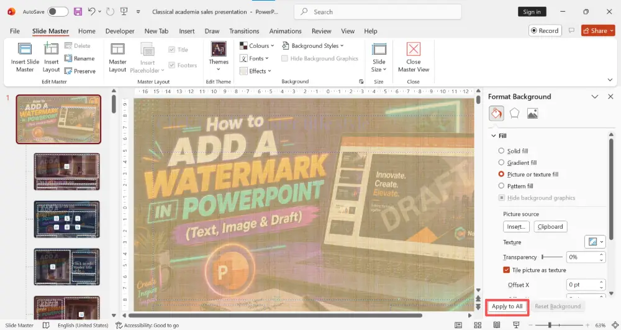Image resolution: width=621 pixels, height=330 pixels.
Task: Select the Picture icon tab in Format Background
Action: (x=532, y=114)
